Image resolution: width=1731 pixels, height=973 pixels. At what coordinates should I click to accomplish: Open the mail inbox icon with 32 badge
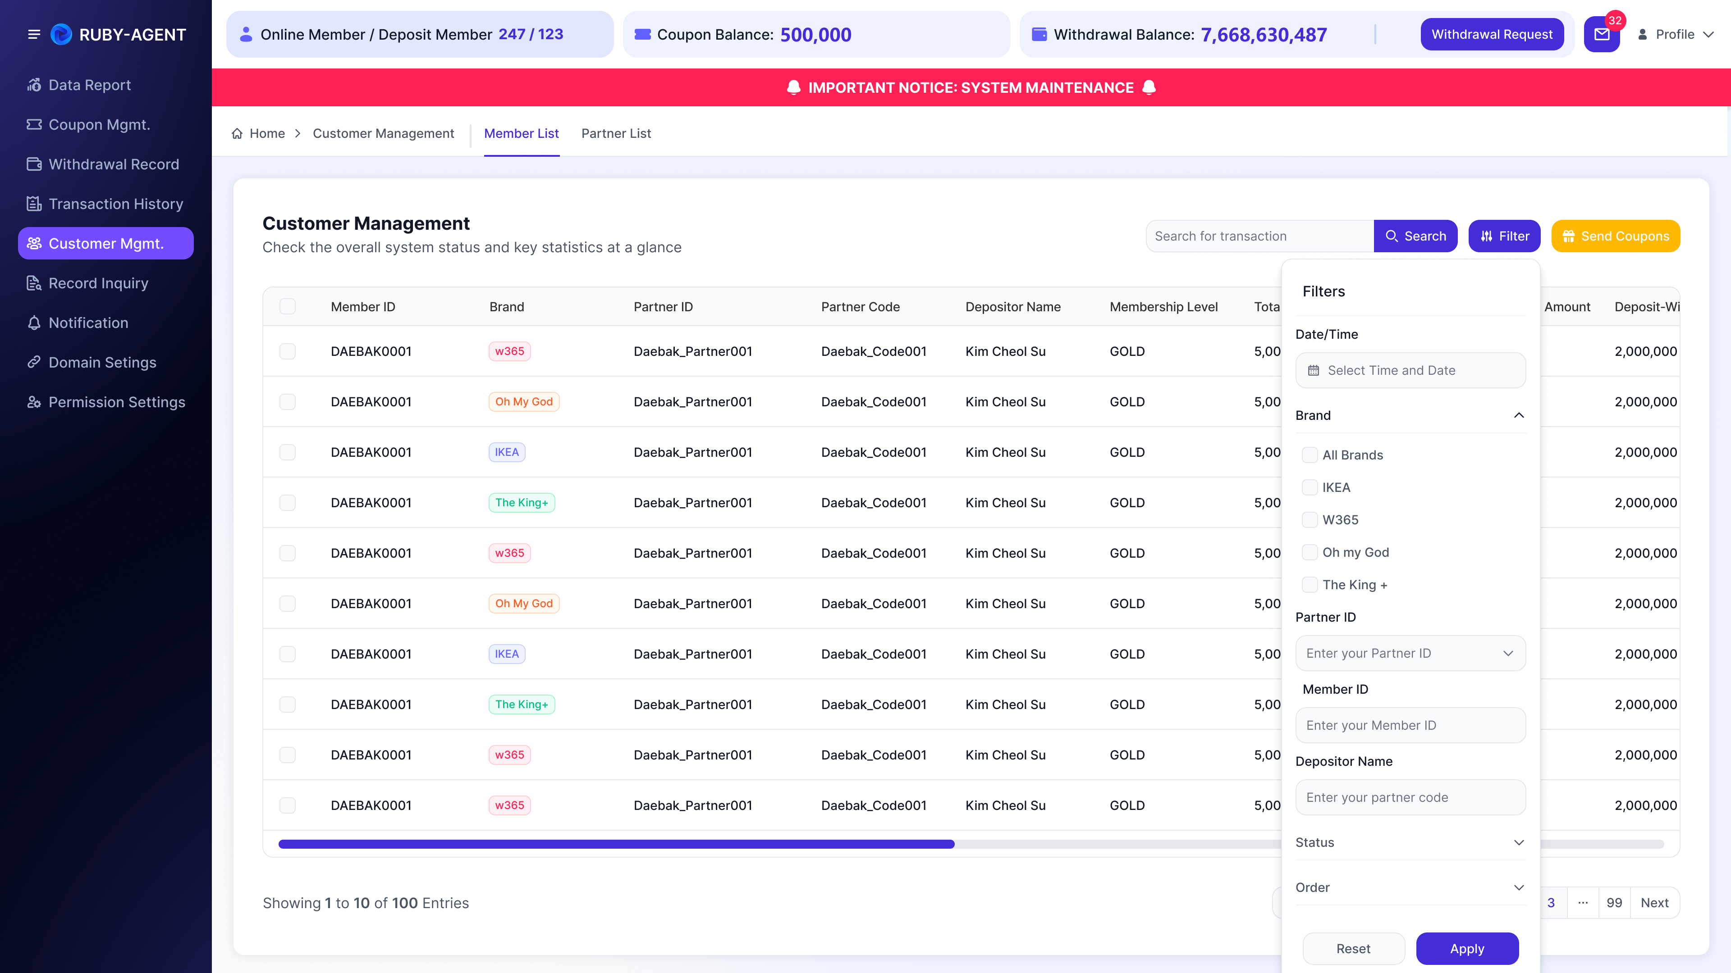(x=1601, y=34)
